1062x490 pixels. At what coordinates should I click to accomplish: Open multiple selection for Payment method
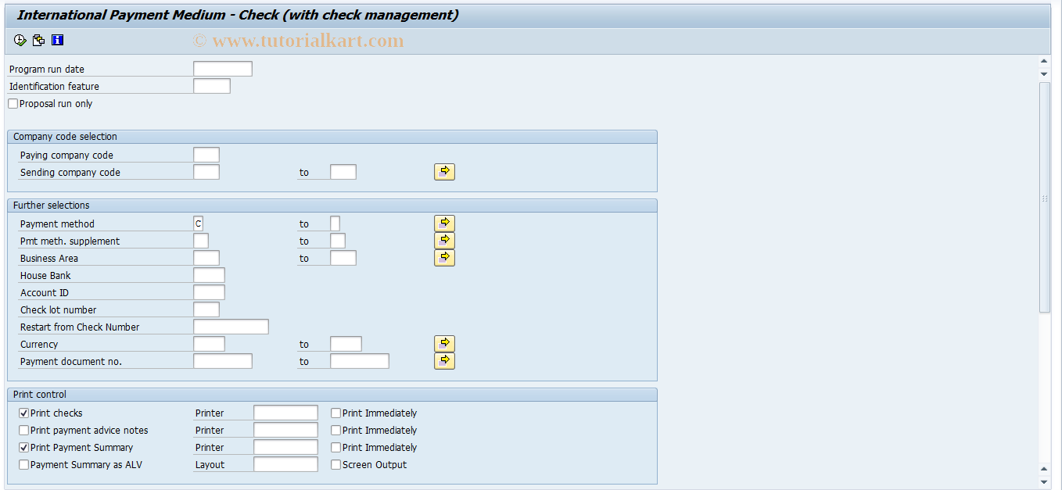(444, 224)
